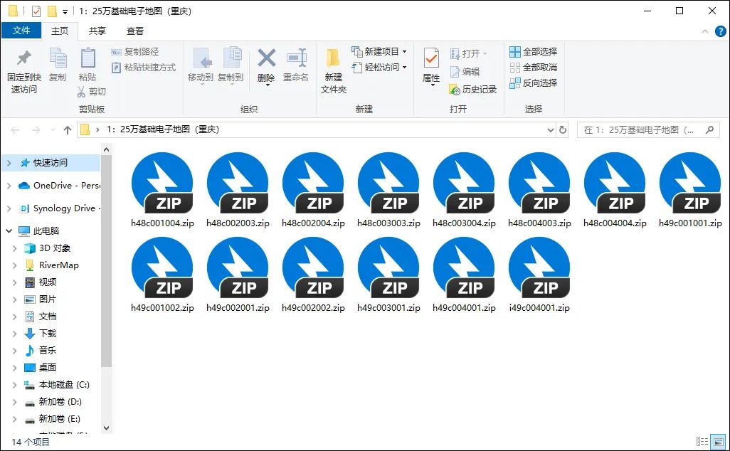Screen dimensions: 730x451
Task: Go up one folder level
Action: (68, 130)
